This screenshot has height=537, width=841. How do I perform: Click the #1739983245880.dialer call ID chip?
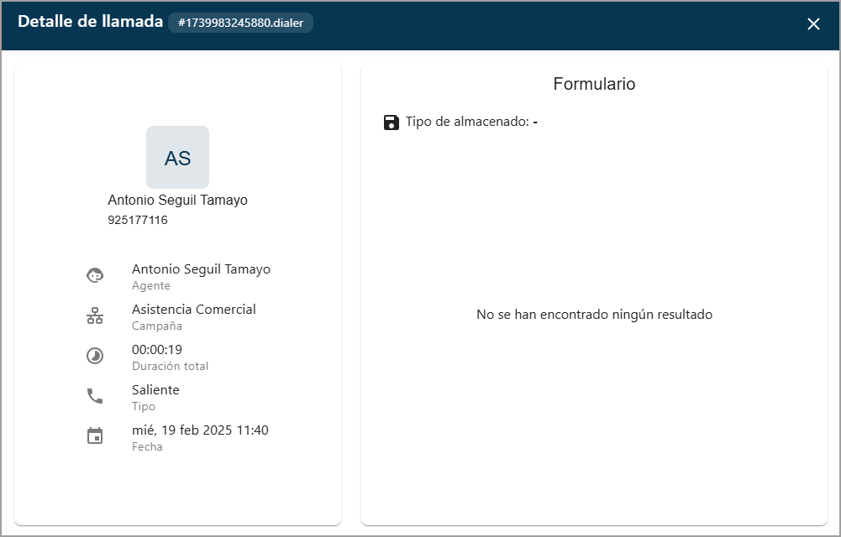point(240,23)
